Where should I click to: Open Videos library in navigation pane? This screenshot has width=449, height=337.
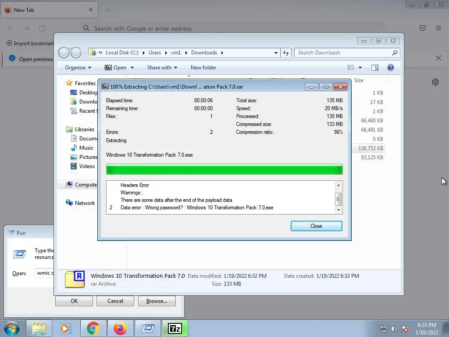coord(86,166)
